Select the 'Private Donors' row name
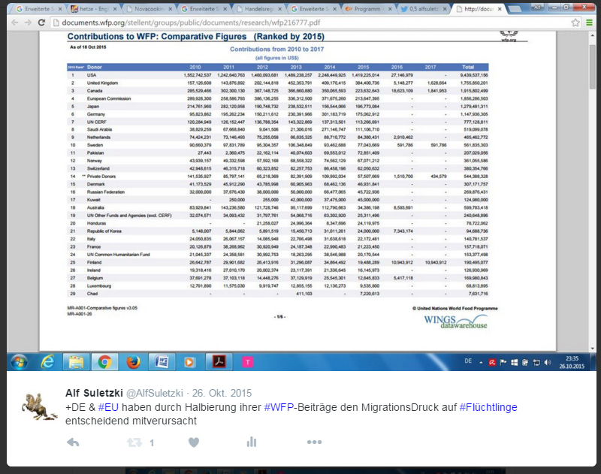This screenshot has height=474, width=601. pos(101,177)
